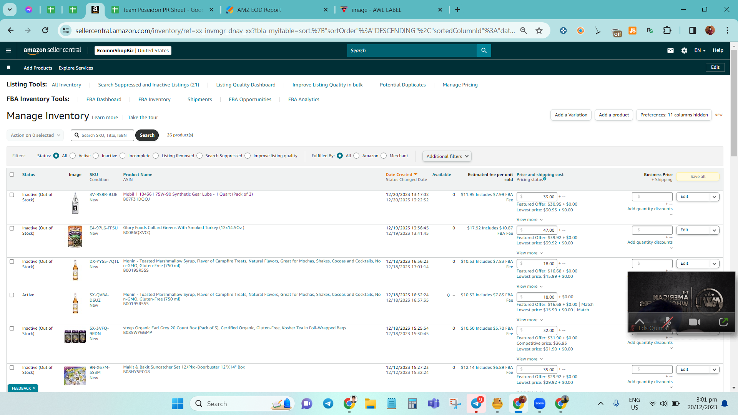The width and height of the screenshot is (738, 415).
Task: Click the Add a Variation button
Action: point(571,115)
